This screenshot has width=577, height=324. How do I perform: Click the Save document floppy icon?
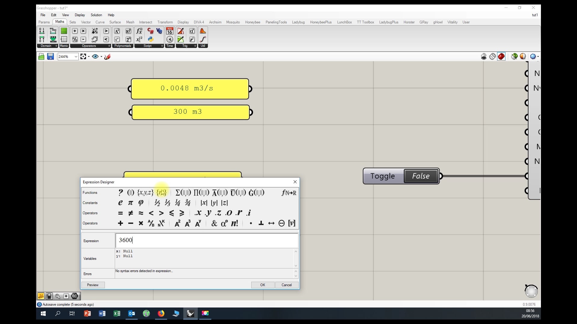tap(50, 56)
